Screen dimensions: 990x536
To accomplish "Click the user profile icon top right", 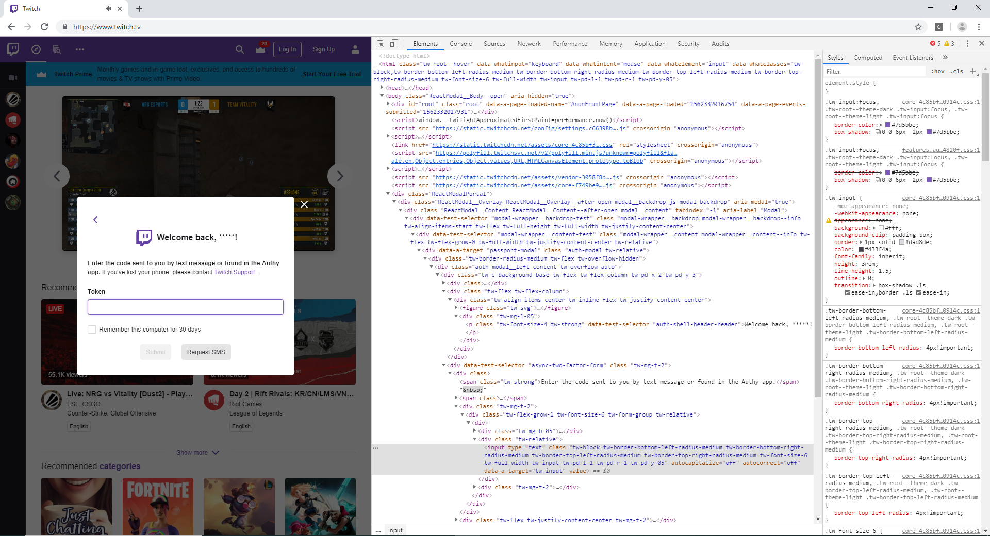I will [x=355, y=49].
